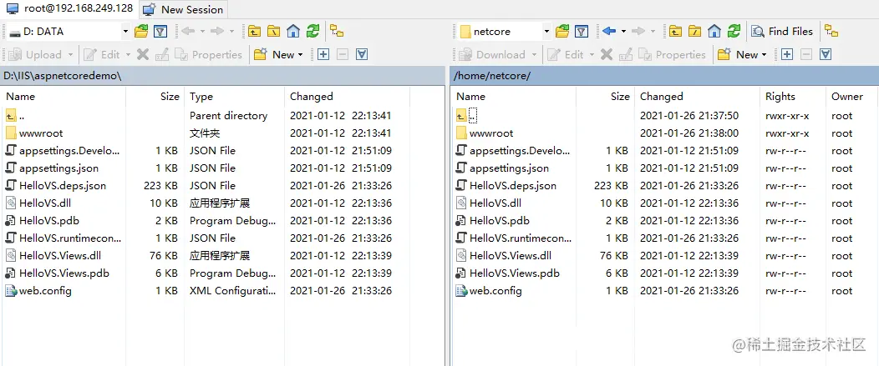879x366 pixels.
Task: Click the /home/netcore/ path bar
Action: pyautogui.click(x=665, y=76)
